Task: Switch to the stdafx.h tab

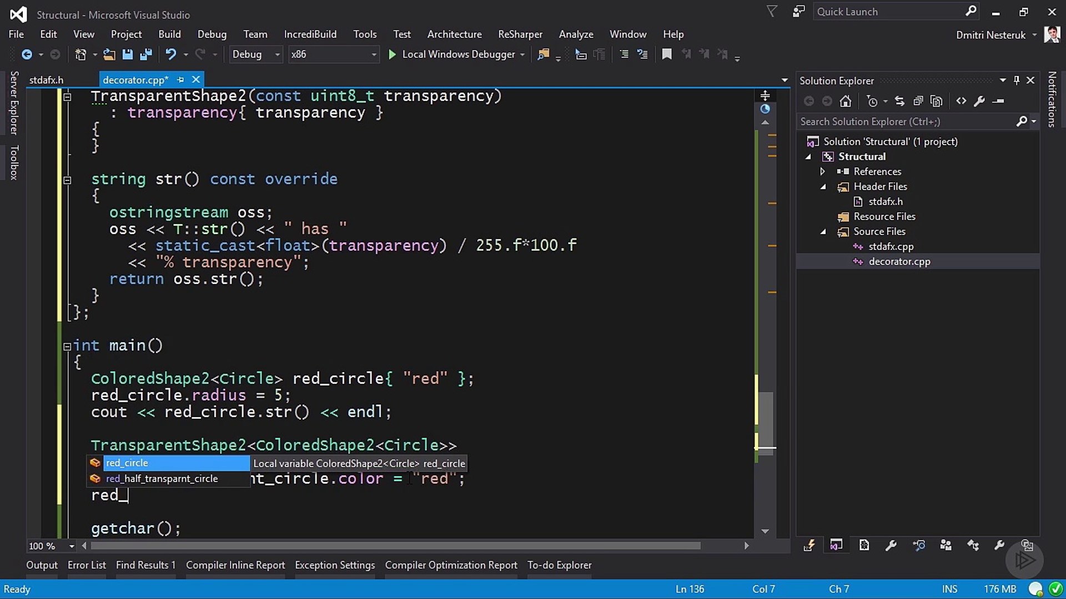Action: click(x=47, y=79)
